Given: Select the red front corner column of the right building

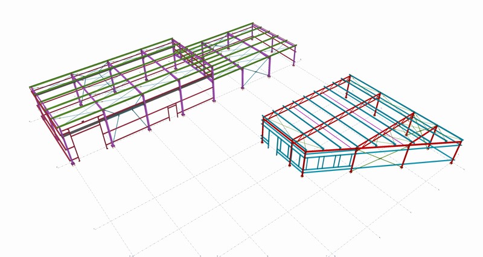Looking at the screenshot, I should click(302, 164).
